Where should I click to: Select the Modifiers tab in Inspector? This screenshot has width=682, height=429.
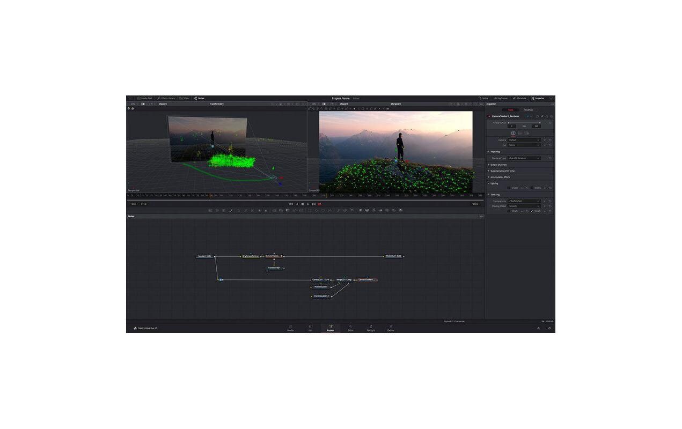click(529, 110)
